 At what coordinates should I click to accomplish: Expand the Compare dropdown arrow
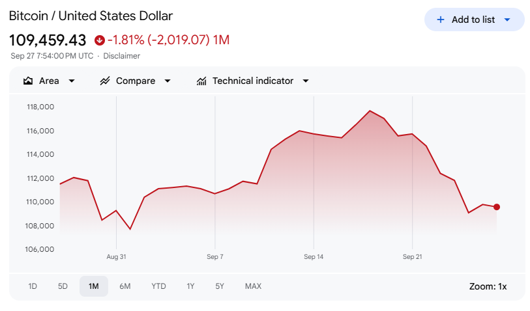pos(168,81)
